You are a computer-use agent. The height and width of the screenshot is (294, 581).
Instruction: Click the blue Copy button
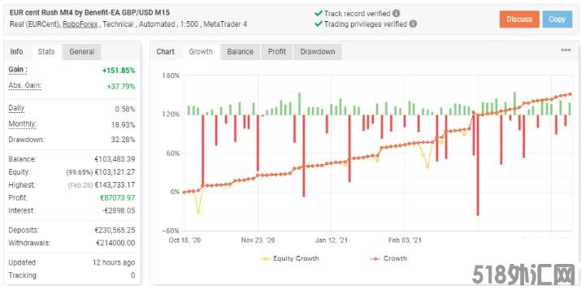tap(557, 19)
